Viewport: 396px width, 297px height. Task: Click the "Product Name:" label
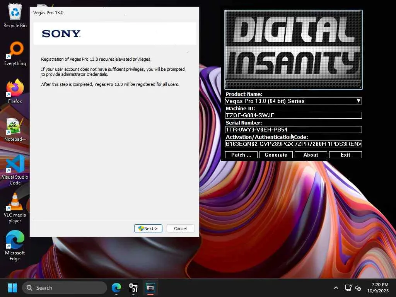coord(244,94)
